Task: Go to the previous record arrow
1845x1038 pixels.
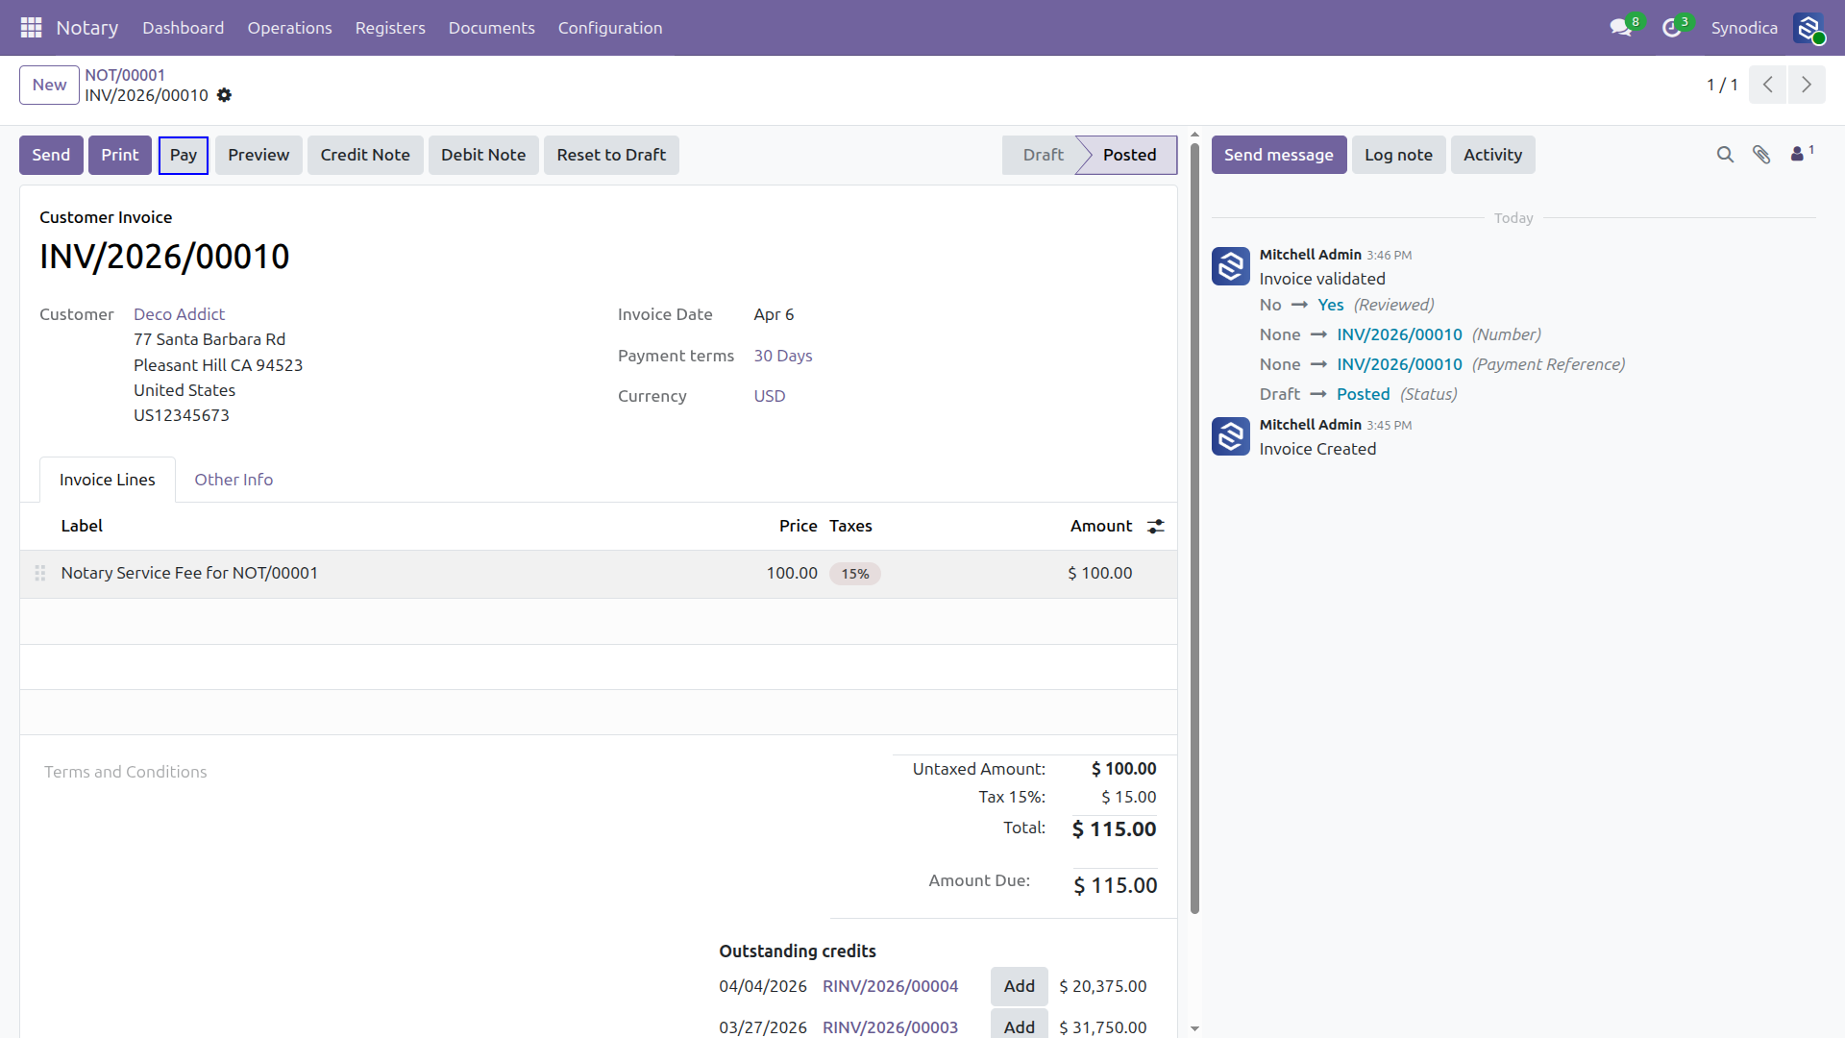Action: click(1767, 85)
